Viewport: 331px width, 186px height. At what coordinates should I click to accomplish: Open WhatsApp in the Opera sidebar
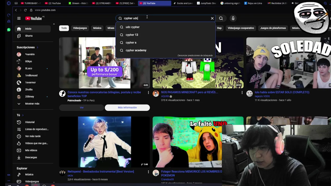pyautogui.click(x=9, y=30)
